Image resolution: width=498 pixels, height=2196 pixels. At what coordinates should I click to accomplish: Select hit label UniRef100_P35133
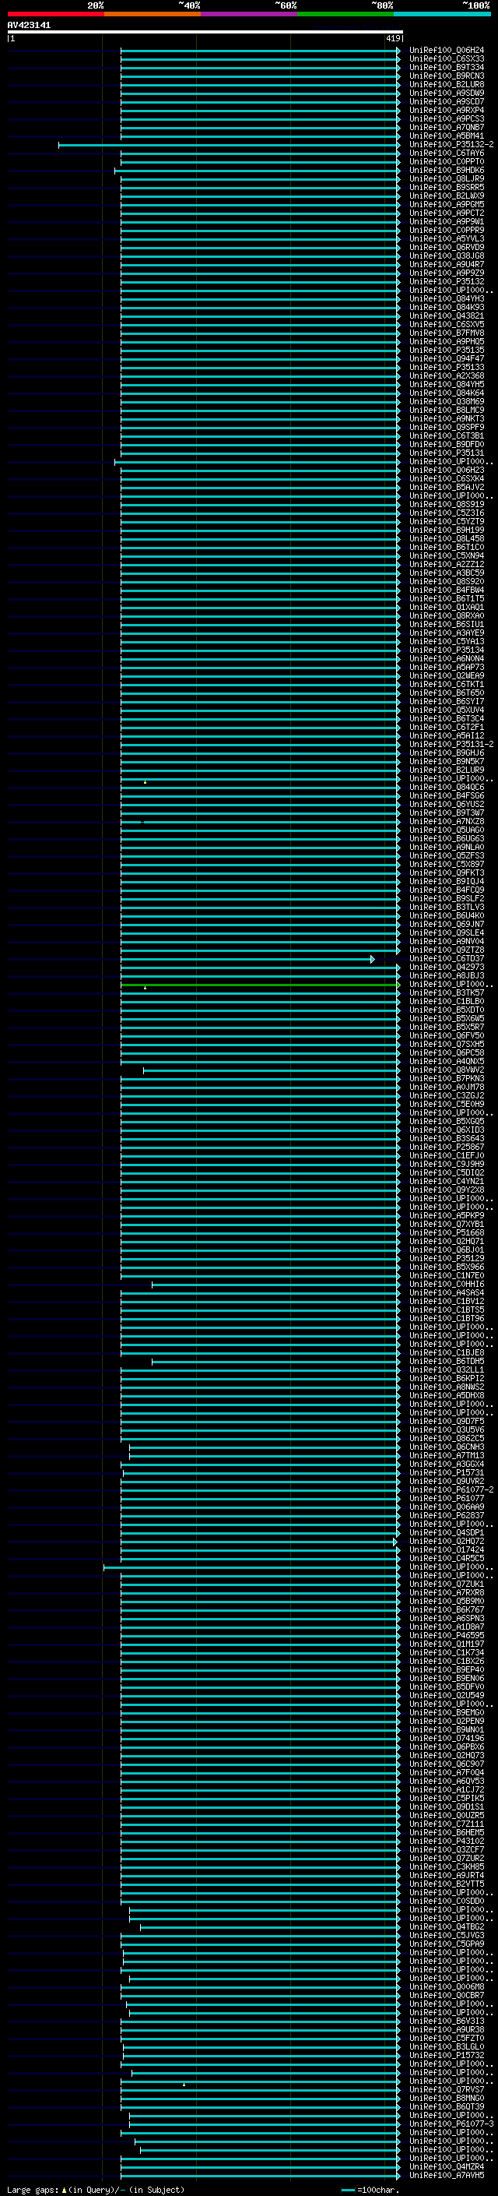click(447, 368)
